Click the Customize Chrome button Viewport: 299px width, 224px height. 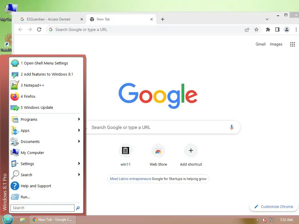(274, 207)
